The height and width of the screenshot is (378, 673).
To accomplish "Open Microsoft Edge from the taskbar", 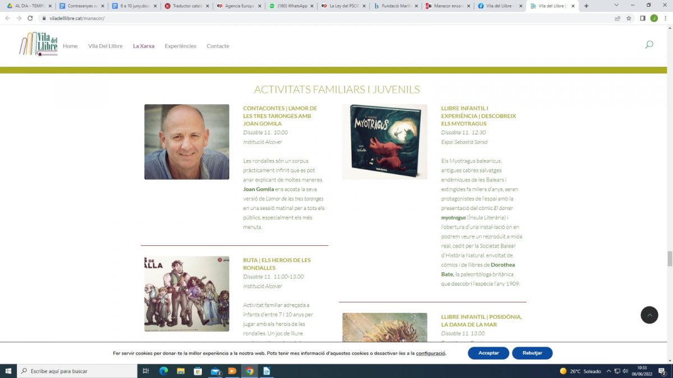I will coord(164,371).
